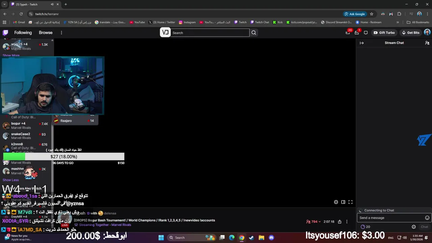Open stream more options beside the share icon
This screenshot has width=432, height=243.
(347, 222)
